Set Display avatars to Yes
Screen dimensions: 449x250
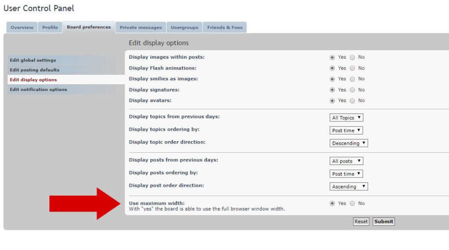[332, 101]
